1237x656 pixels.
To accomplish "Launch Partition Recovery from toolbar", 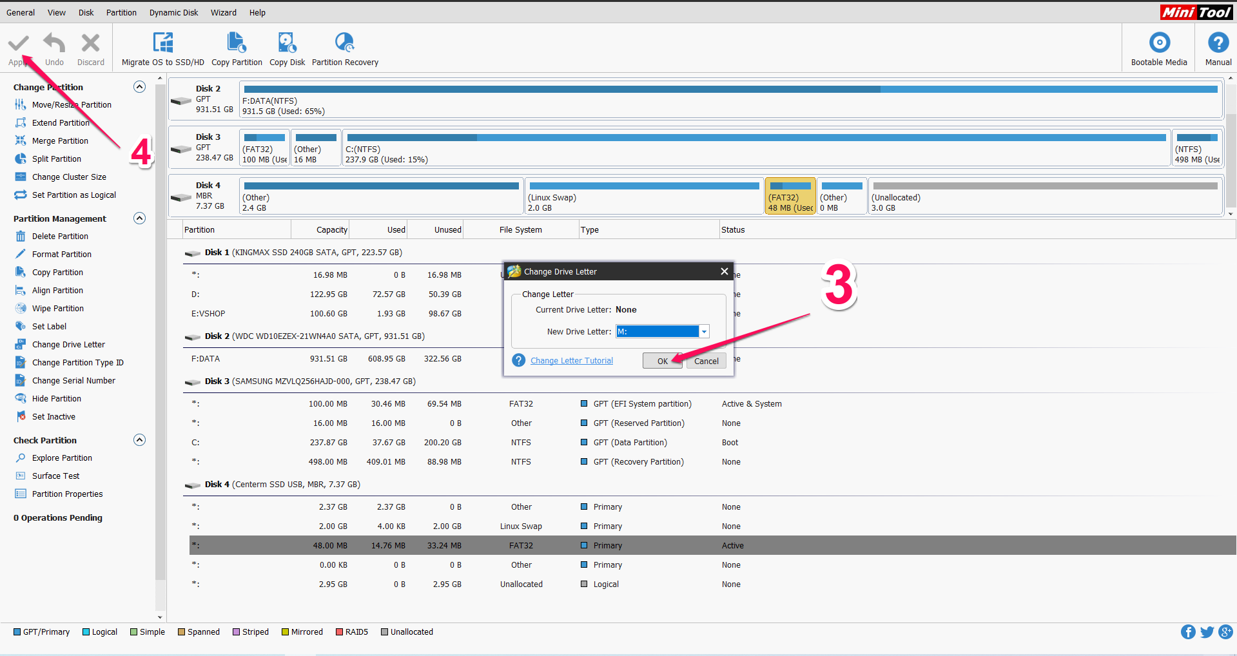I will click(x=345, y=43).
